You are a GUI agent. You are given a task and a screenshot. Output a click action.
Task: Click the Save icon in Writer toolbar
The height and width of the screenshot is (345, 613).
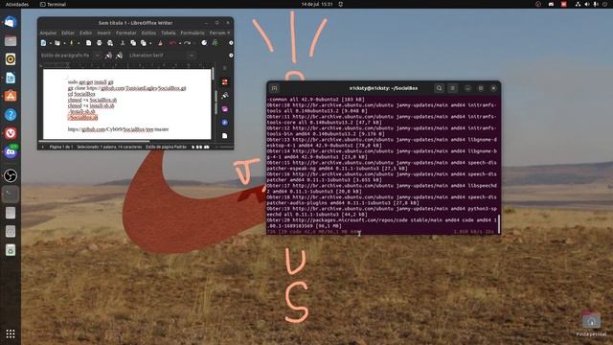click(x=71, y=43)
